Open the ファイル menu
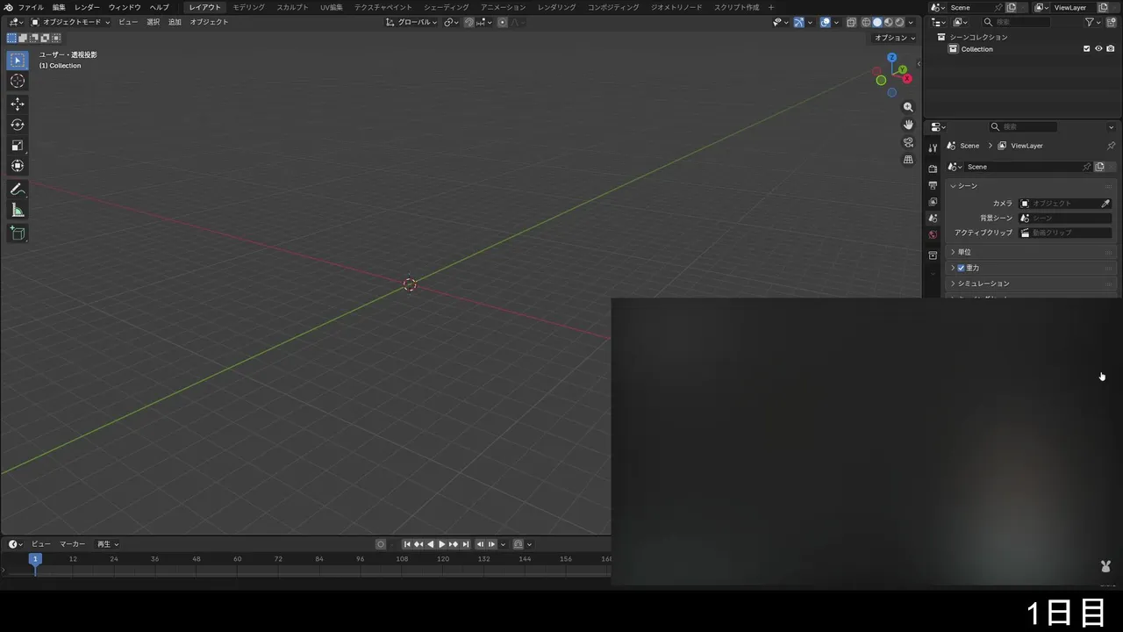The height and width of the screenshot is (632, 1123). click(x=31, y=7)
